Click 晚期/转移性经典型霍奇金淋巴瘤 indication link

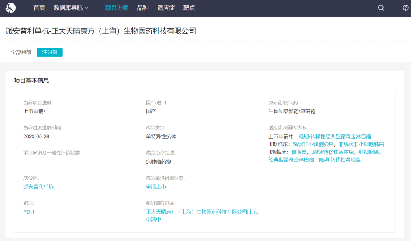(x=335, y=136)
